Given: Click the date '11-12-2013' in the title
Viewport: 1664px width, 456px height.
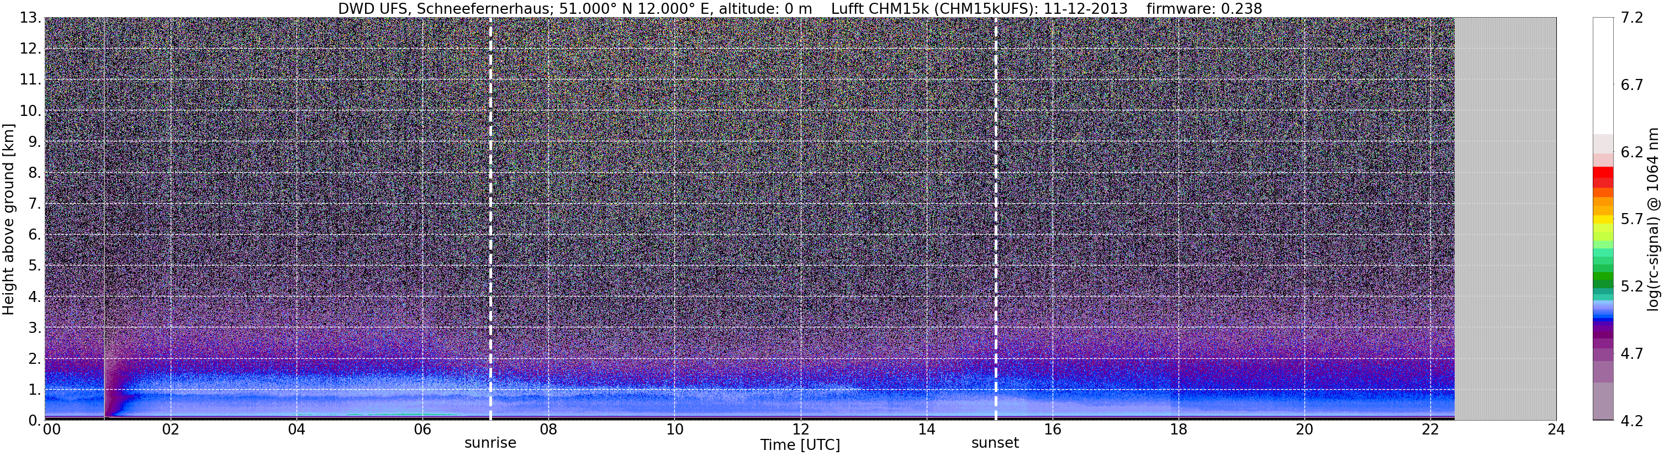Looking at the screenshot, I should [1086, 9].
